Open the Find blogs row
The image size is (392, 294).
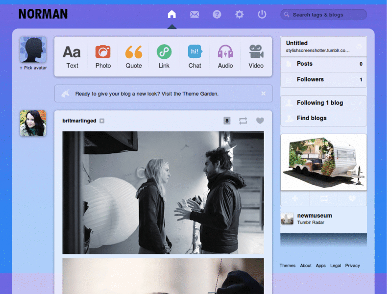coord(323,118)
